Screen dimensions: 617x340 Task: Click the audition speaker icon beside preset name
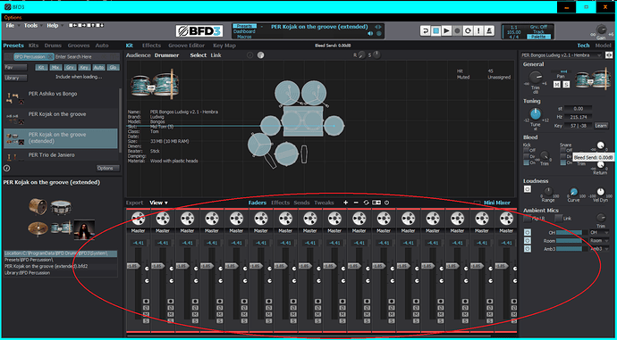pyautogui.click(x=371, y=34)
